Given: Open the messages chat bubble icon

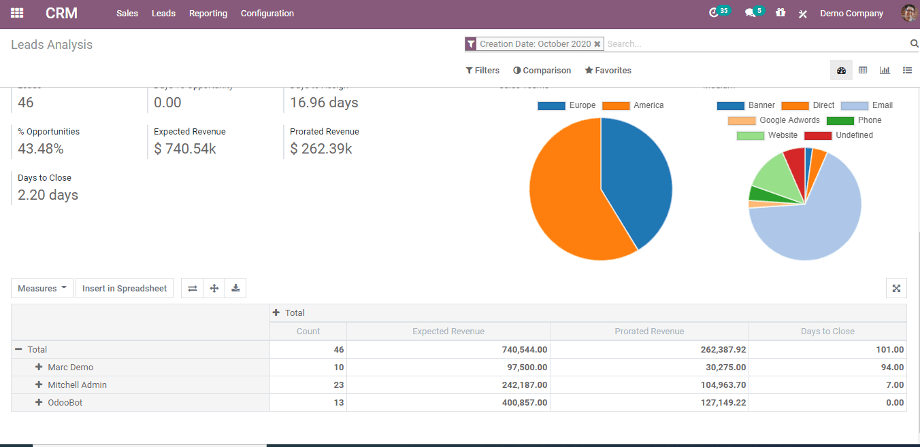Looking at the screenshot, I should click(750, 13).
